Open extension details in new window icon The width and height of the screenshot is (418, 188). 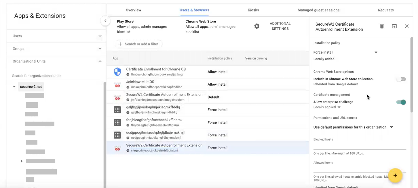394,26
